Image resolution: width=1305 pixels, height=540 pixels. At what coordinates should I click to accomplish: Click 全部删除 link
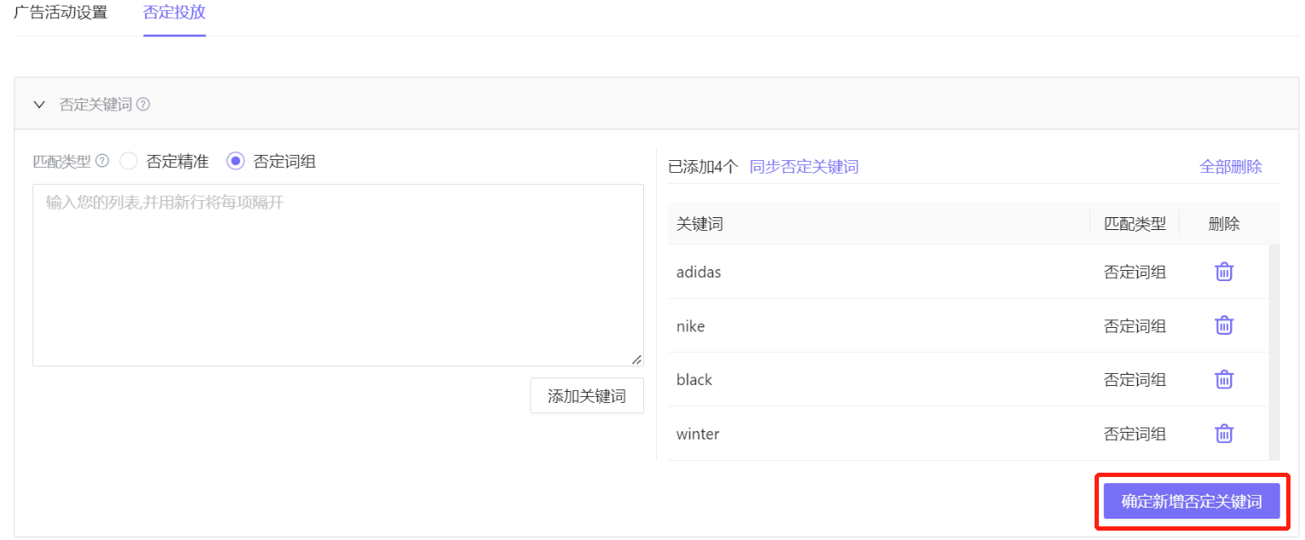coord(1231,167)
